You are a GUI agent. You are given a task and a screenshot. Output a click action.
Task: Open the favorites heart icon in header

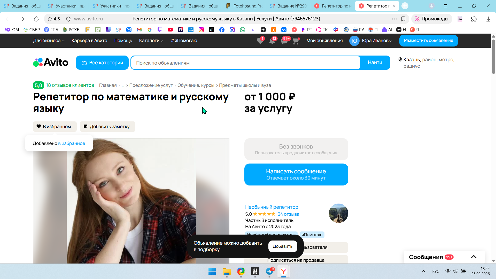point(260,41)
